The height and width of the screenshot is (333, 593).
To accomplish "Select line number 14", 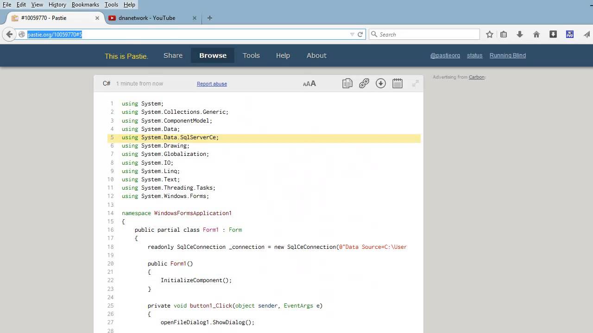I will click(110, 213).
